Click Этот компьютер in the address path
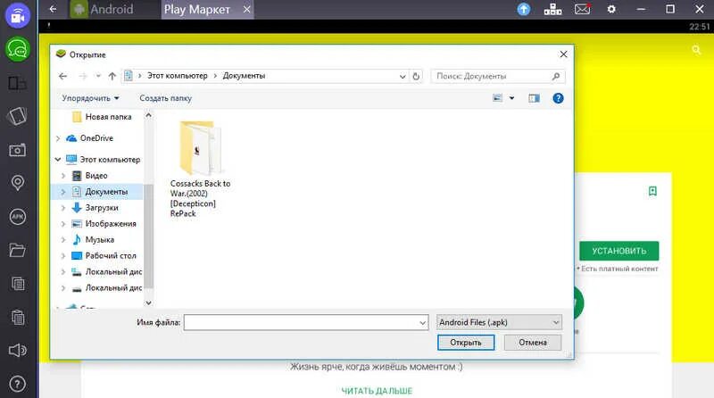The height and width of the screenshot is (398, 714). [177, 76]
